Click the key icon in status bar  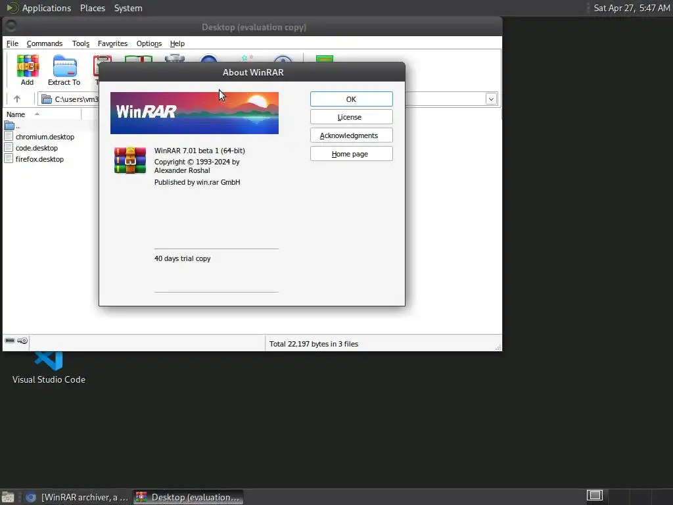pos(22,341)
